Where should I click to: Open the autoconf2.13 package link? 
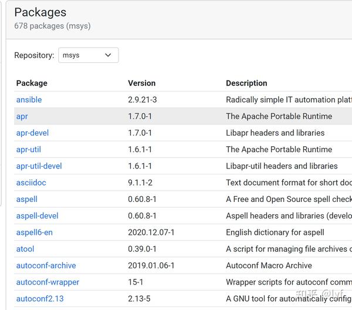point(40,299)
